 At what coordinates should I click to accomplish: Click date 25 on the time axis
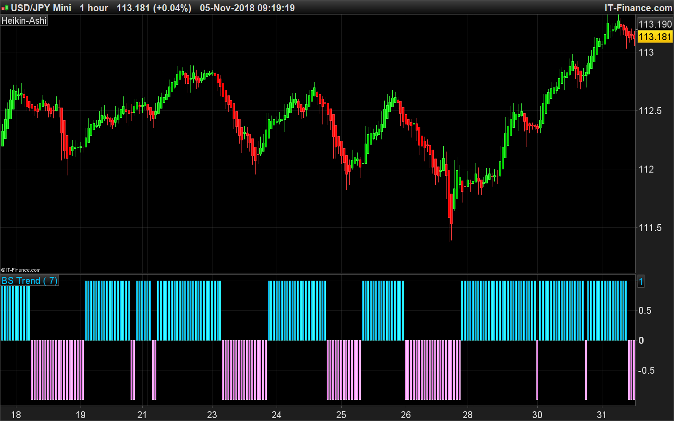pos(341,415)
